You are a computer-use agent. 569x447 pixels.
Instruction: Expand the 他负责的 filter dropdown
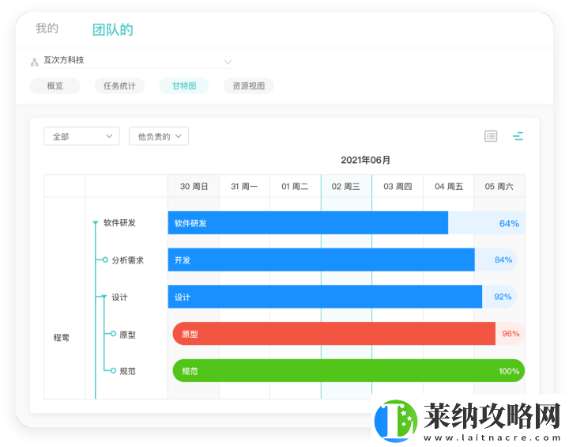tap(159, 136)
